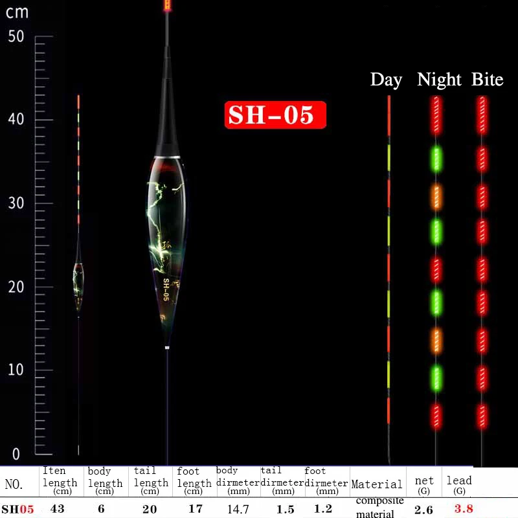518x518 pixels.
Task: Click the all-red float tail under Bite
Action: 482,280
